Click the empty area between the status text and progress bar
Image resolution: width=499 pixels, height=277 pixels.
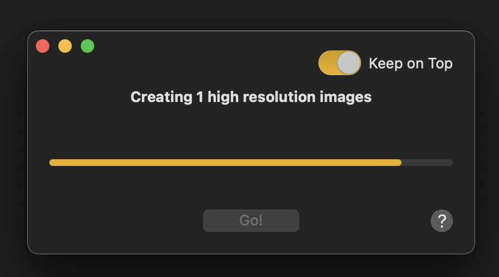coord(251,130)
